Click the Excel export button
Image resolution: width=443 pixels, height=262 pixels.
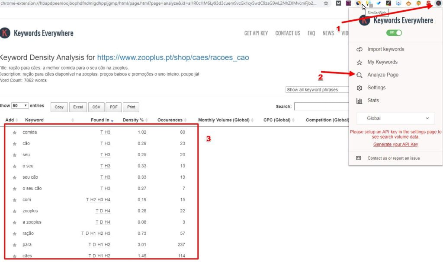78,107
